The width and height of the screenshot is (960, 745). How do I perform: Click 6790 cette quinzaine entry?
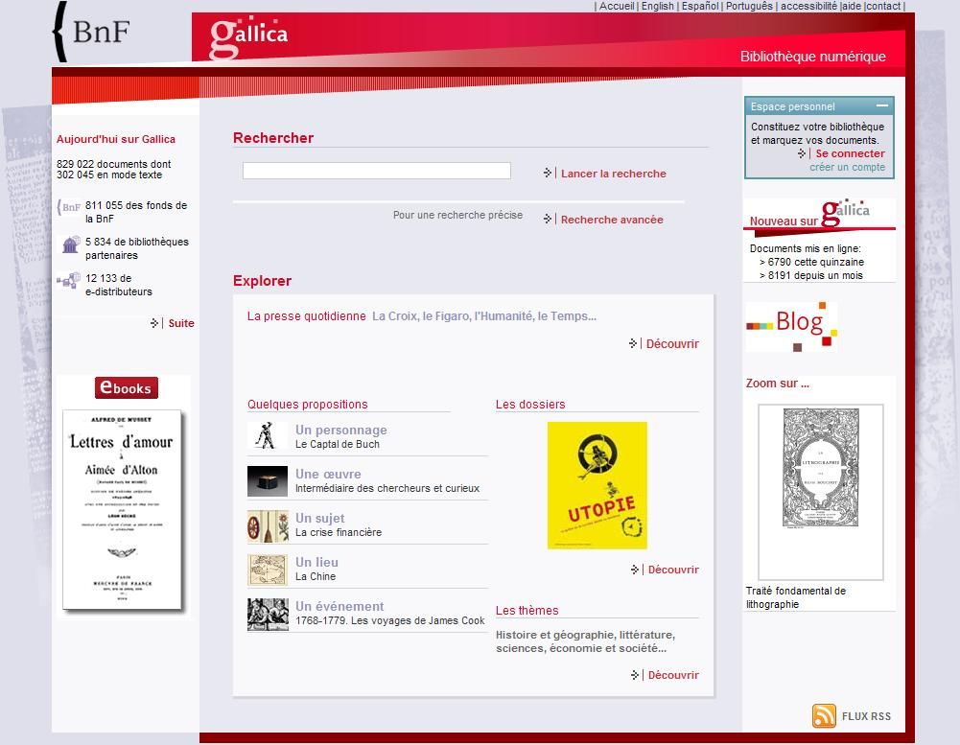812,262
